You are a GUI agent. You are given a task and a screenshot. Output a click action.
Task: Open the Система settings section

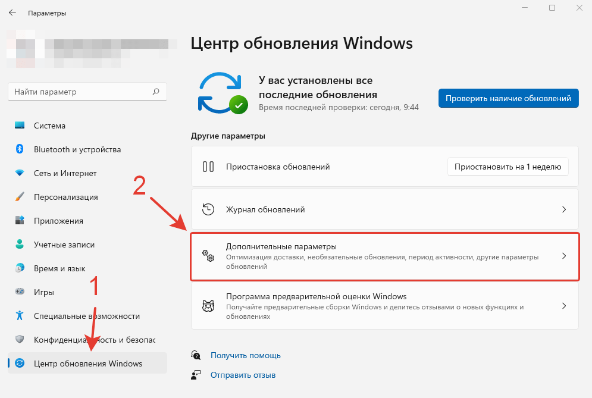click(50, 126)
